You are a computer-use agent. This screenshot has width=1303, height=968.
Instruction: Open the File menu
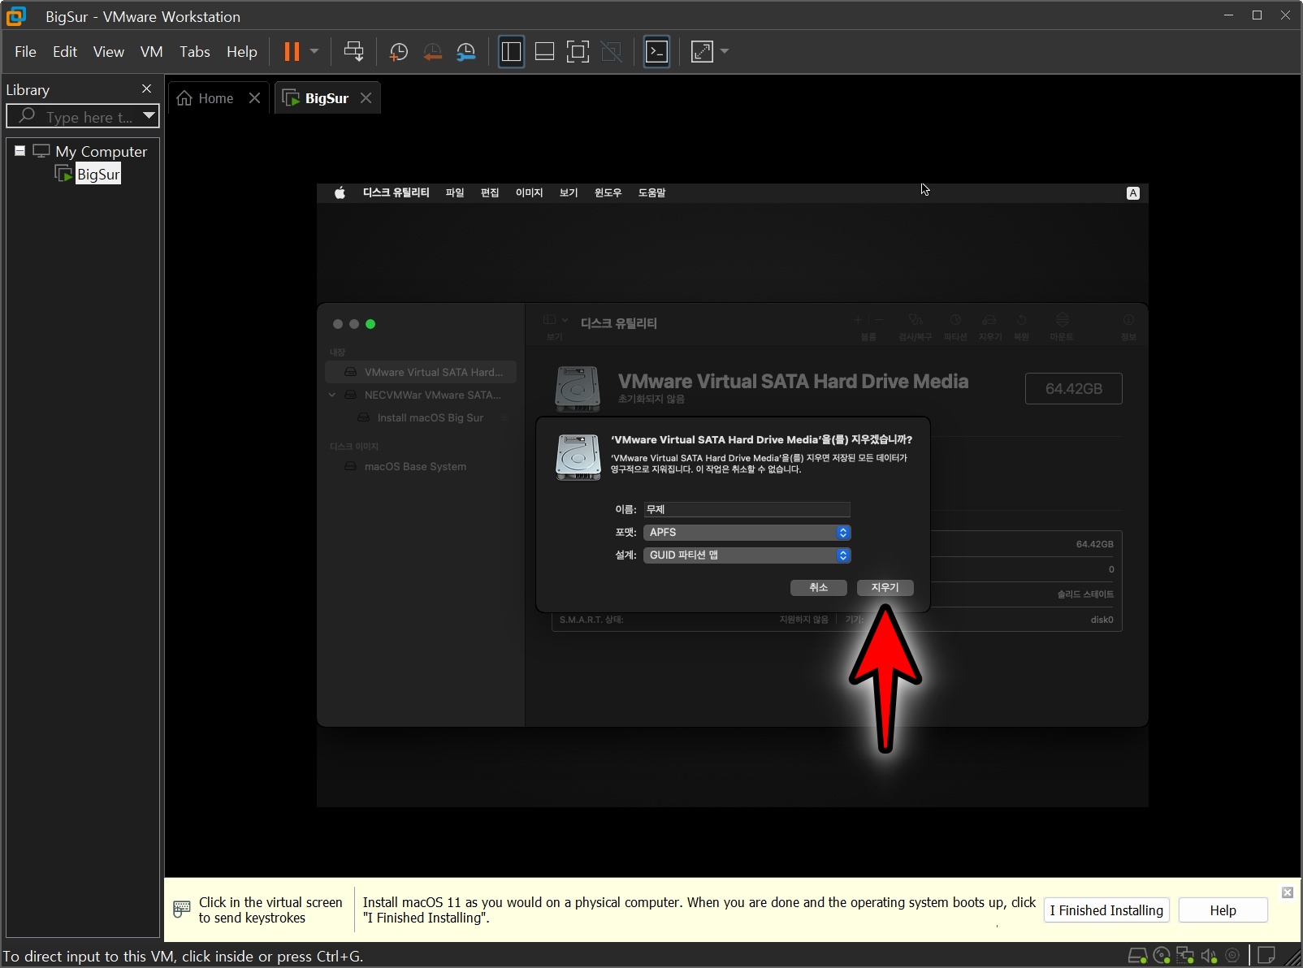[x=25, y=52]
